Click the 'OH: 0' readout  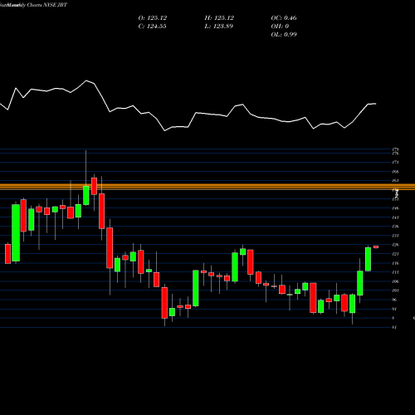tap(280, 27)
